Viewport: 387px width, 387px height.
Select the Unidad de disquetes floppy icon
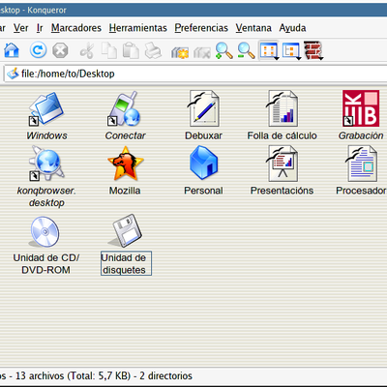tap(126, 230)
